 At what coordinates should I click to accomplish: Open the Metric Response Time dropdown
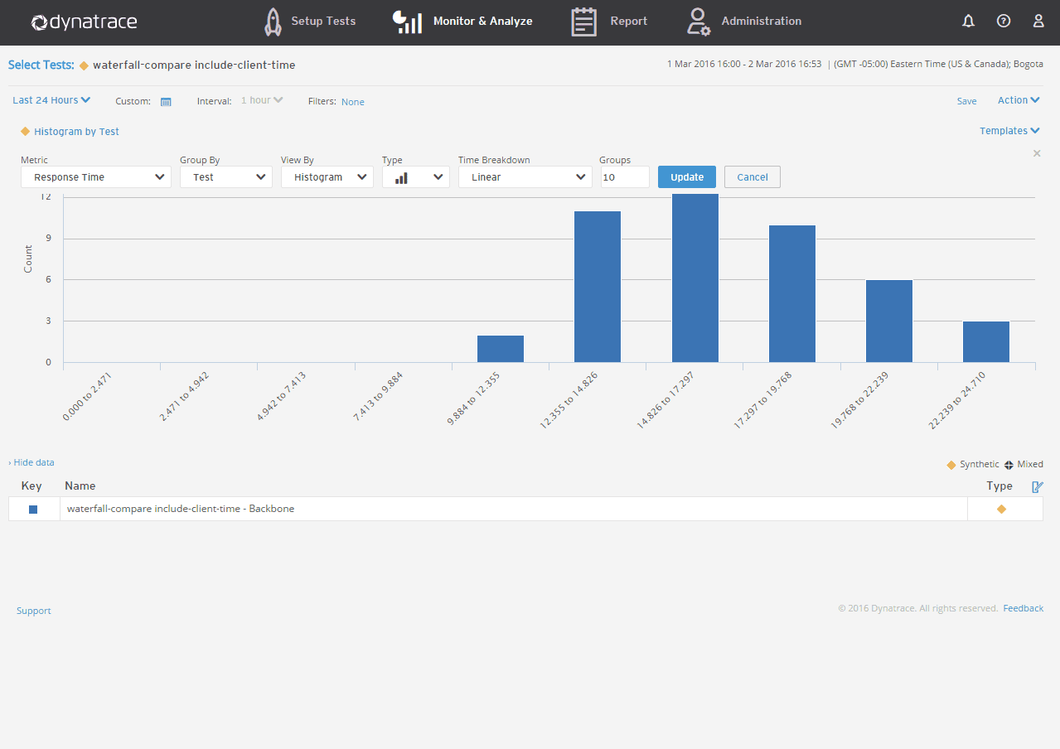point(96,177)
